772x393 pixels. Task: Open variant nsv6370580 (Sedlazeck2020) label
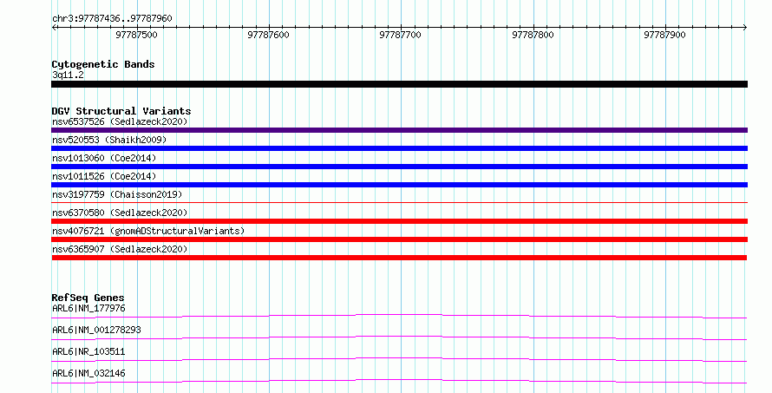(120, 213)
